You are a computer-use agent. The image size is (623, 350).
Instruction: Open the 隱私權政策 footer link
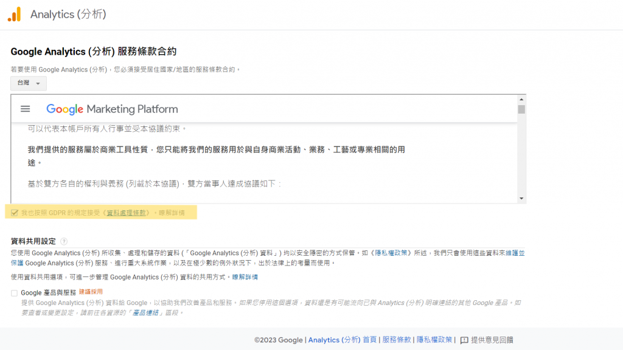tap(434, 340)
